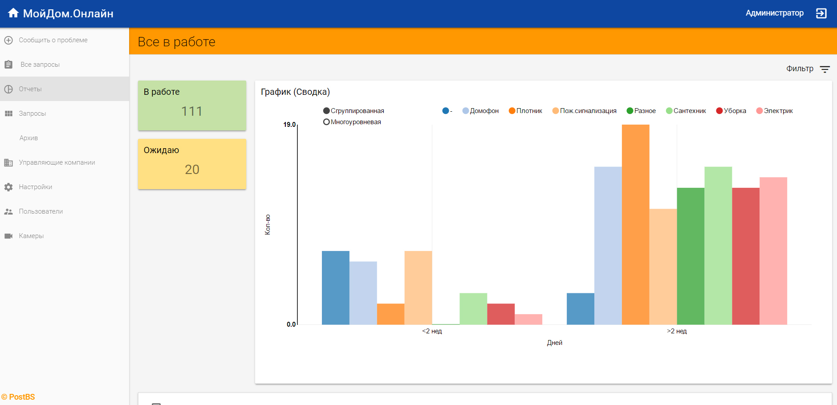The image size is (837, 405).
Task: Select Отчеты in sidebar
Action: tap(65, 89)
